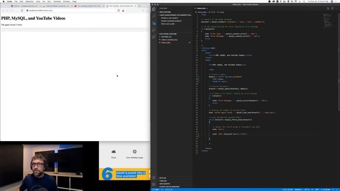
Task: Click the notifications bell in VS Code status bar
Action: (x=337, y=189)
